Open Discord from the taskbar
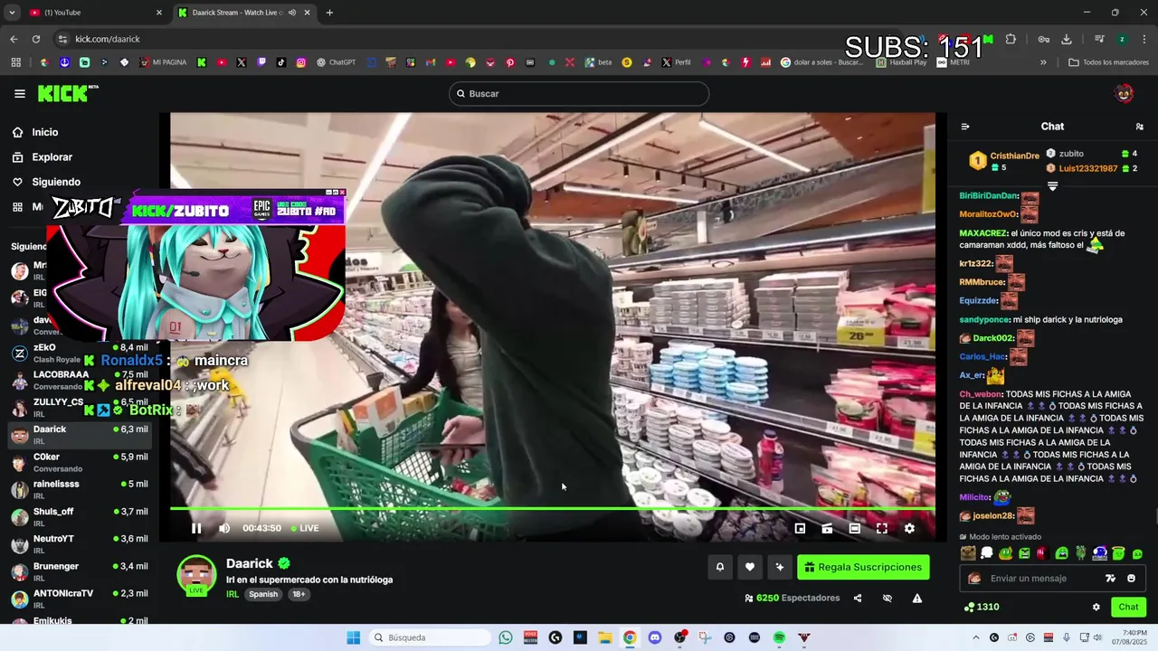Viewport: 1158px width, 651px height. (x=655, y=637)
